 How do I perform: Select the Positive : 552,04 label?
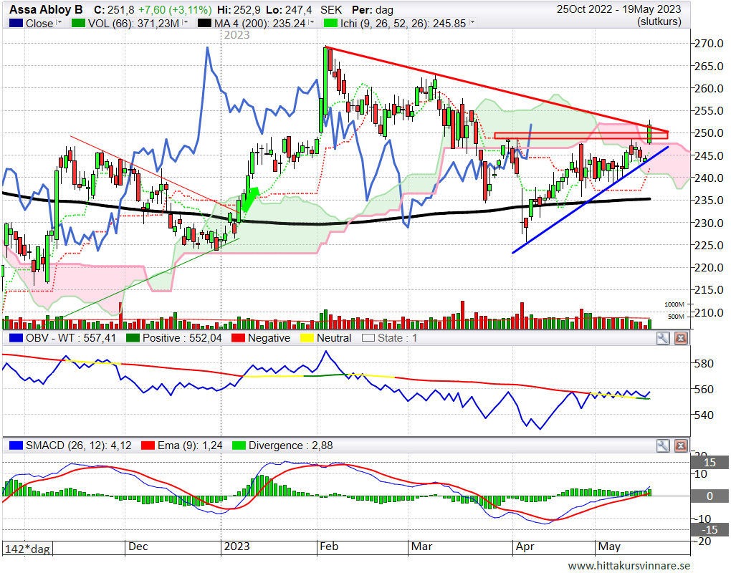tap(182, 338)
